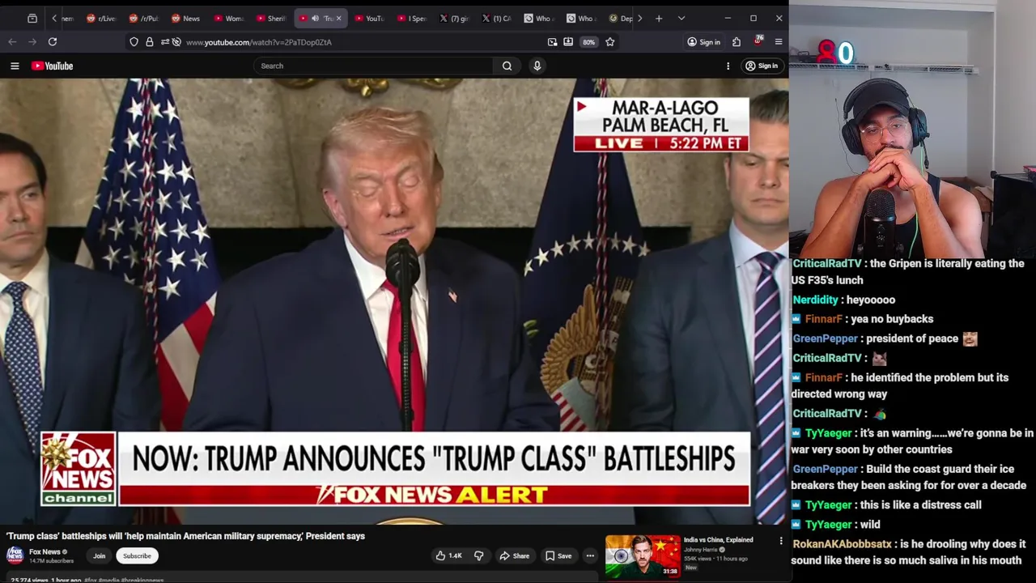Switch to the r/Live Reddit tab

tap(101, 18)
